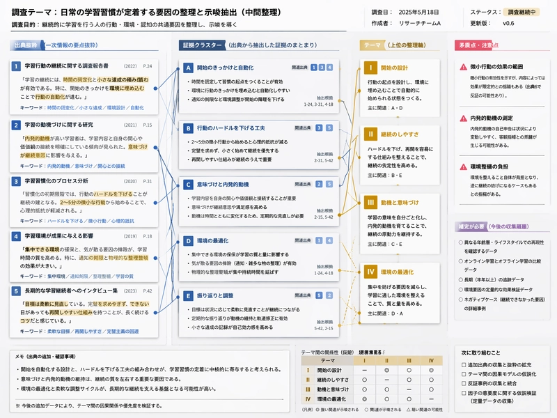Open the 出典抜粋 section tab

(x=26, y=45)
